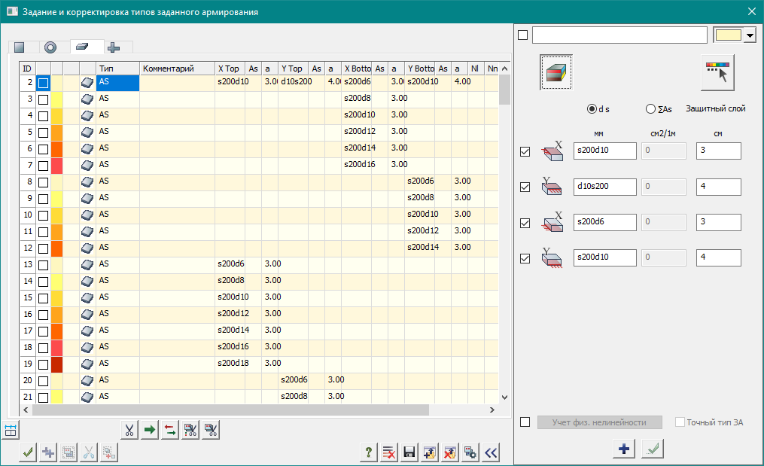The width and height of the screenshot is (764, 466).
Task: Click the blue plus add button
Action: [x=624, y=448]
